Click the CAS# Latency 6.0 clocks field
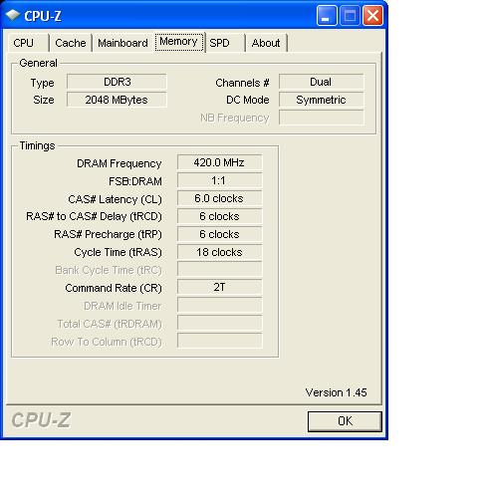Image resolution: width=484 pixels, height=502 pixels. pyautogui.click(x=219, y=198)
